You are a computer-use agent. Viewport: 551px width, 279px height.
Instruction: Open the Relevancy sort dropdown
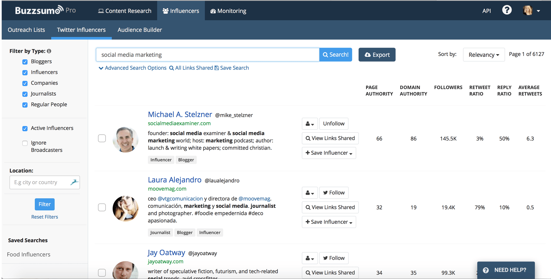click(484, 55)
